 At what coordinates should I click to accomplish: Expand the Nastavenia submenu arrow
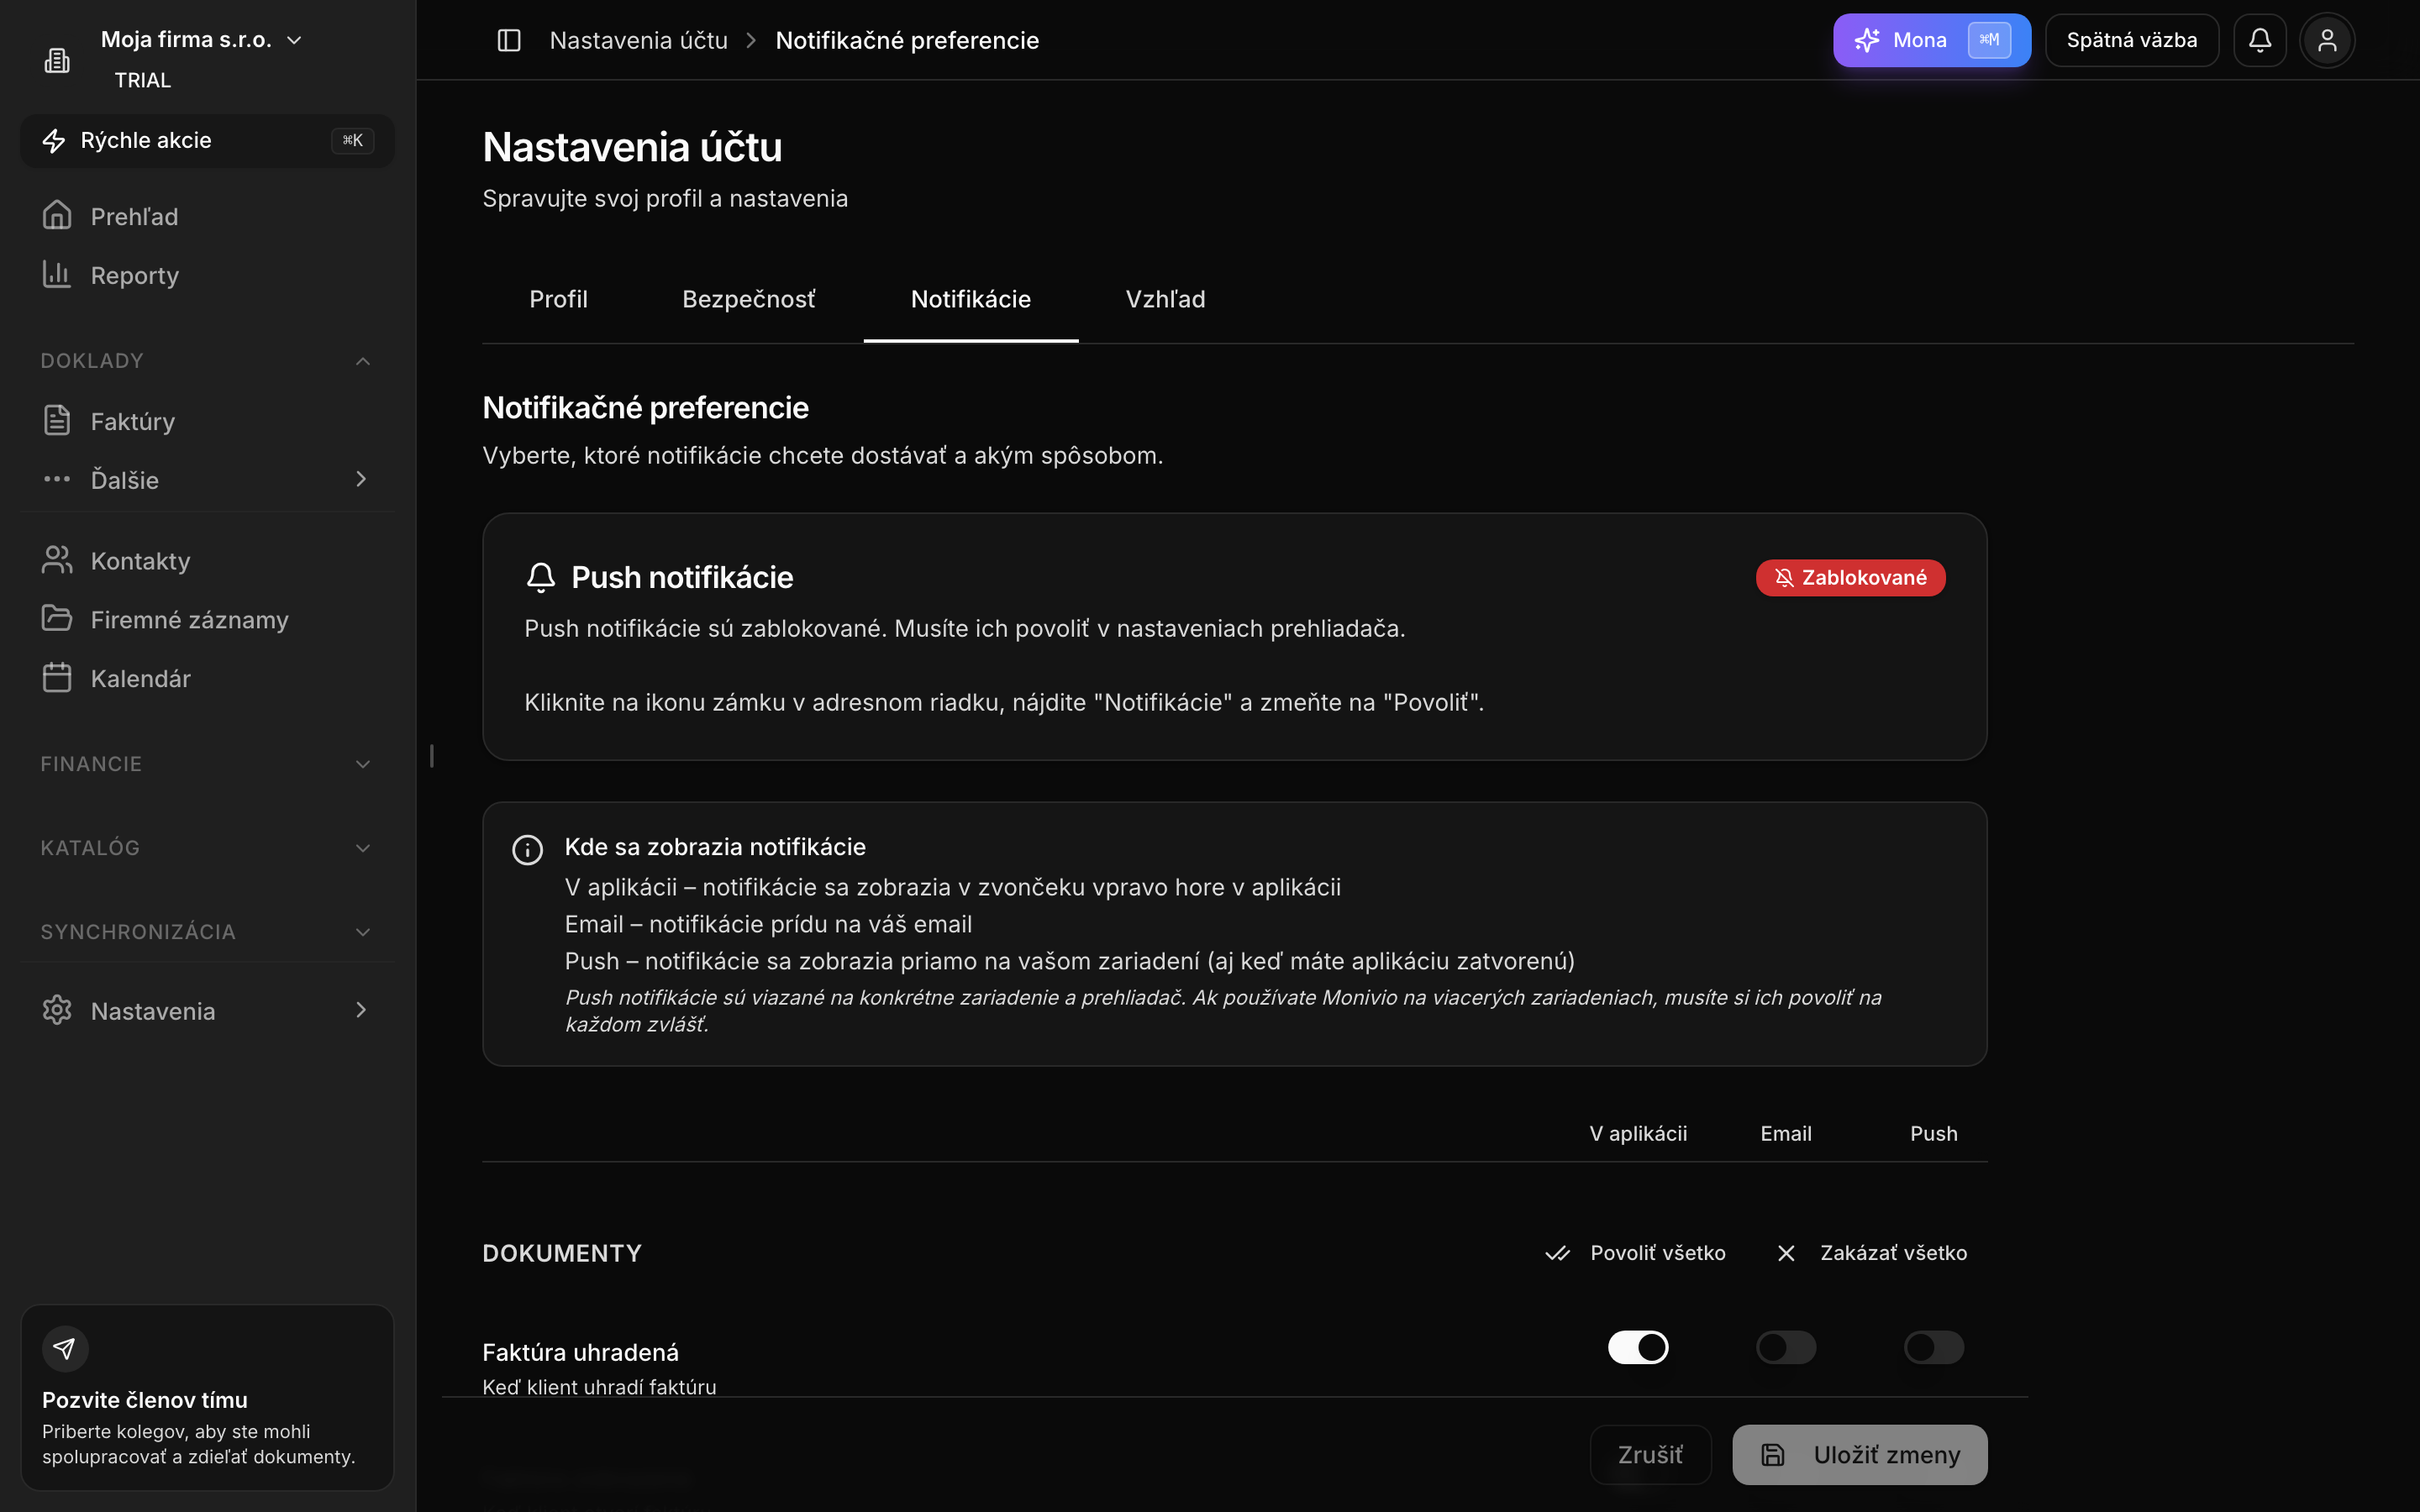(x=361, y=1010)
